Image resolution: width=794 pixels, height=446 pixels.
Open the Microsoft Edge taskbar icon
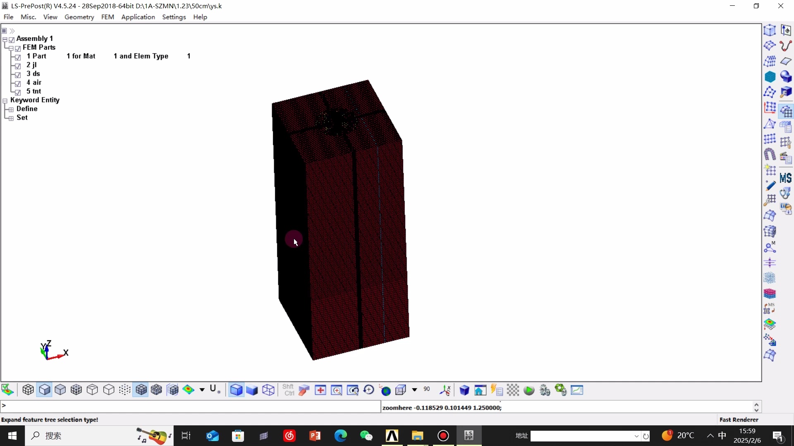tap(340, 436)
